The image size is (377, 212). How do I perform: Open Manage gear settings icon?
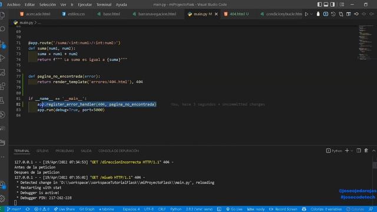[x=2, y=198]
